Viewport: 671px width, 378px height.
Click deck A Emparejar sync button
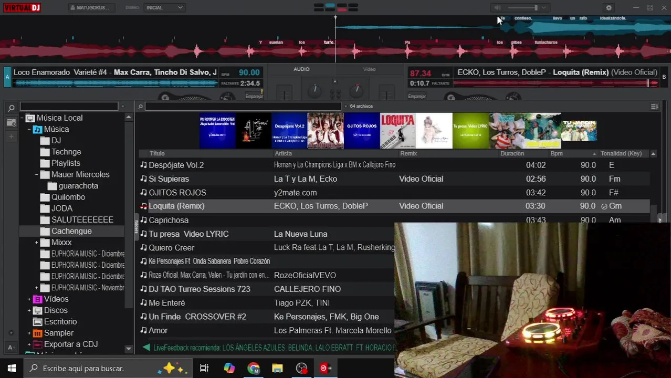click(254, 96)
